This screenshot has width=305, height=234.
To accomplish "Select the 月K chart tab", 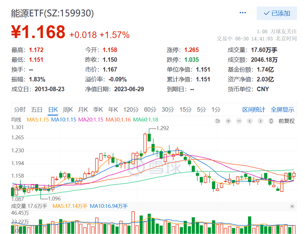I will click(x=83, y=109).
